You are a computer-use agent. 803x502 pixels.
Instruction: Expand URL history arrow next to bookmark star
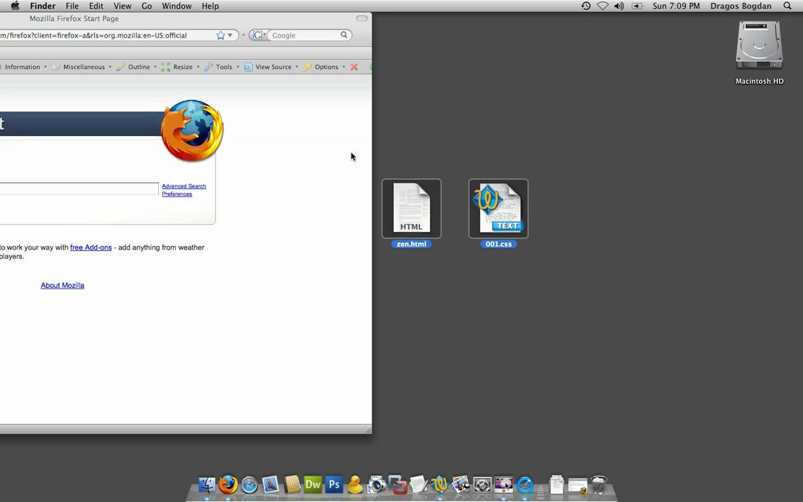(230, 36)
